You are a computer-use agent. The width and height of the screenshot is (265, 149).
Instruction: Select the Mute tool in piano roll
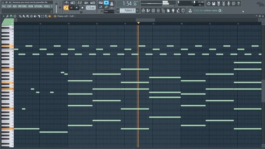35,16
